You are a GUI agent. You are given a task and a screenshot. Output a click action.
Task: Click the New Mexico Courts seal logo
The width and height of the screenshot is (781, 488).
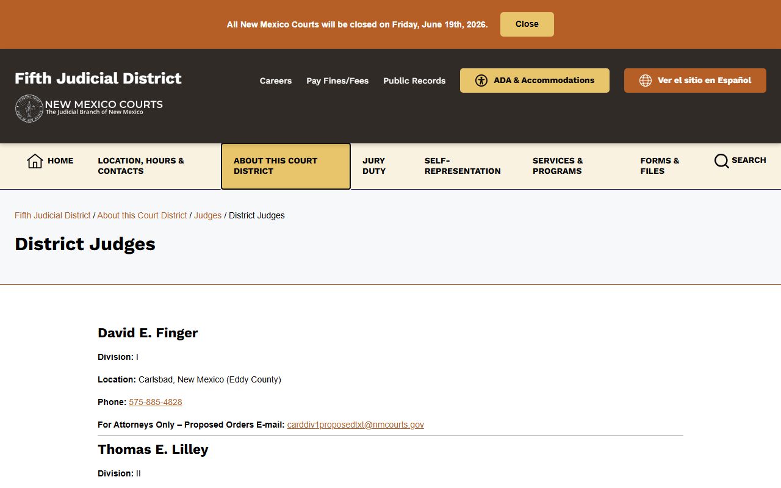point(29,109)
